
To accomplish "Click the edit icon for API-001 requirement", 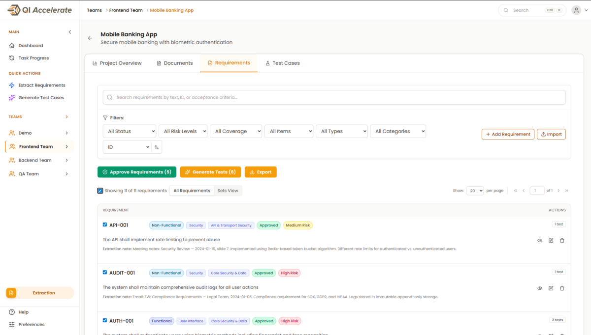I will click(x=551, y=241).
